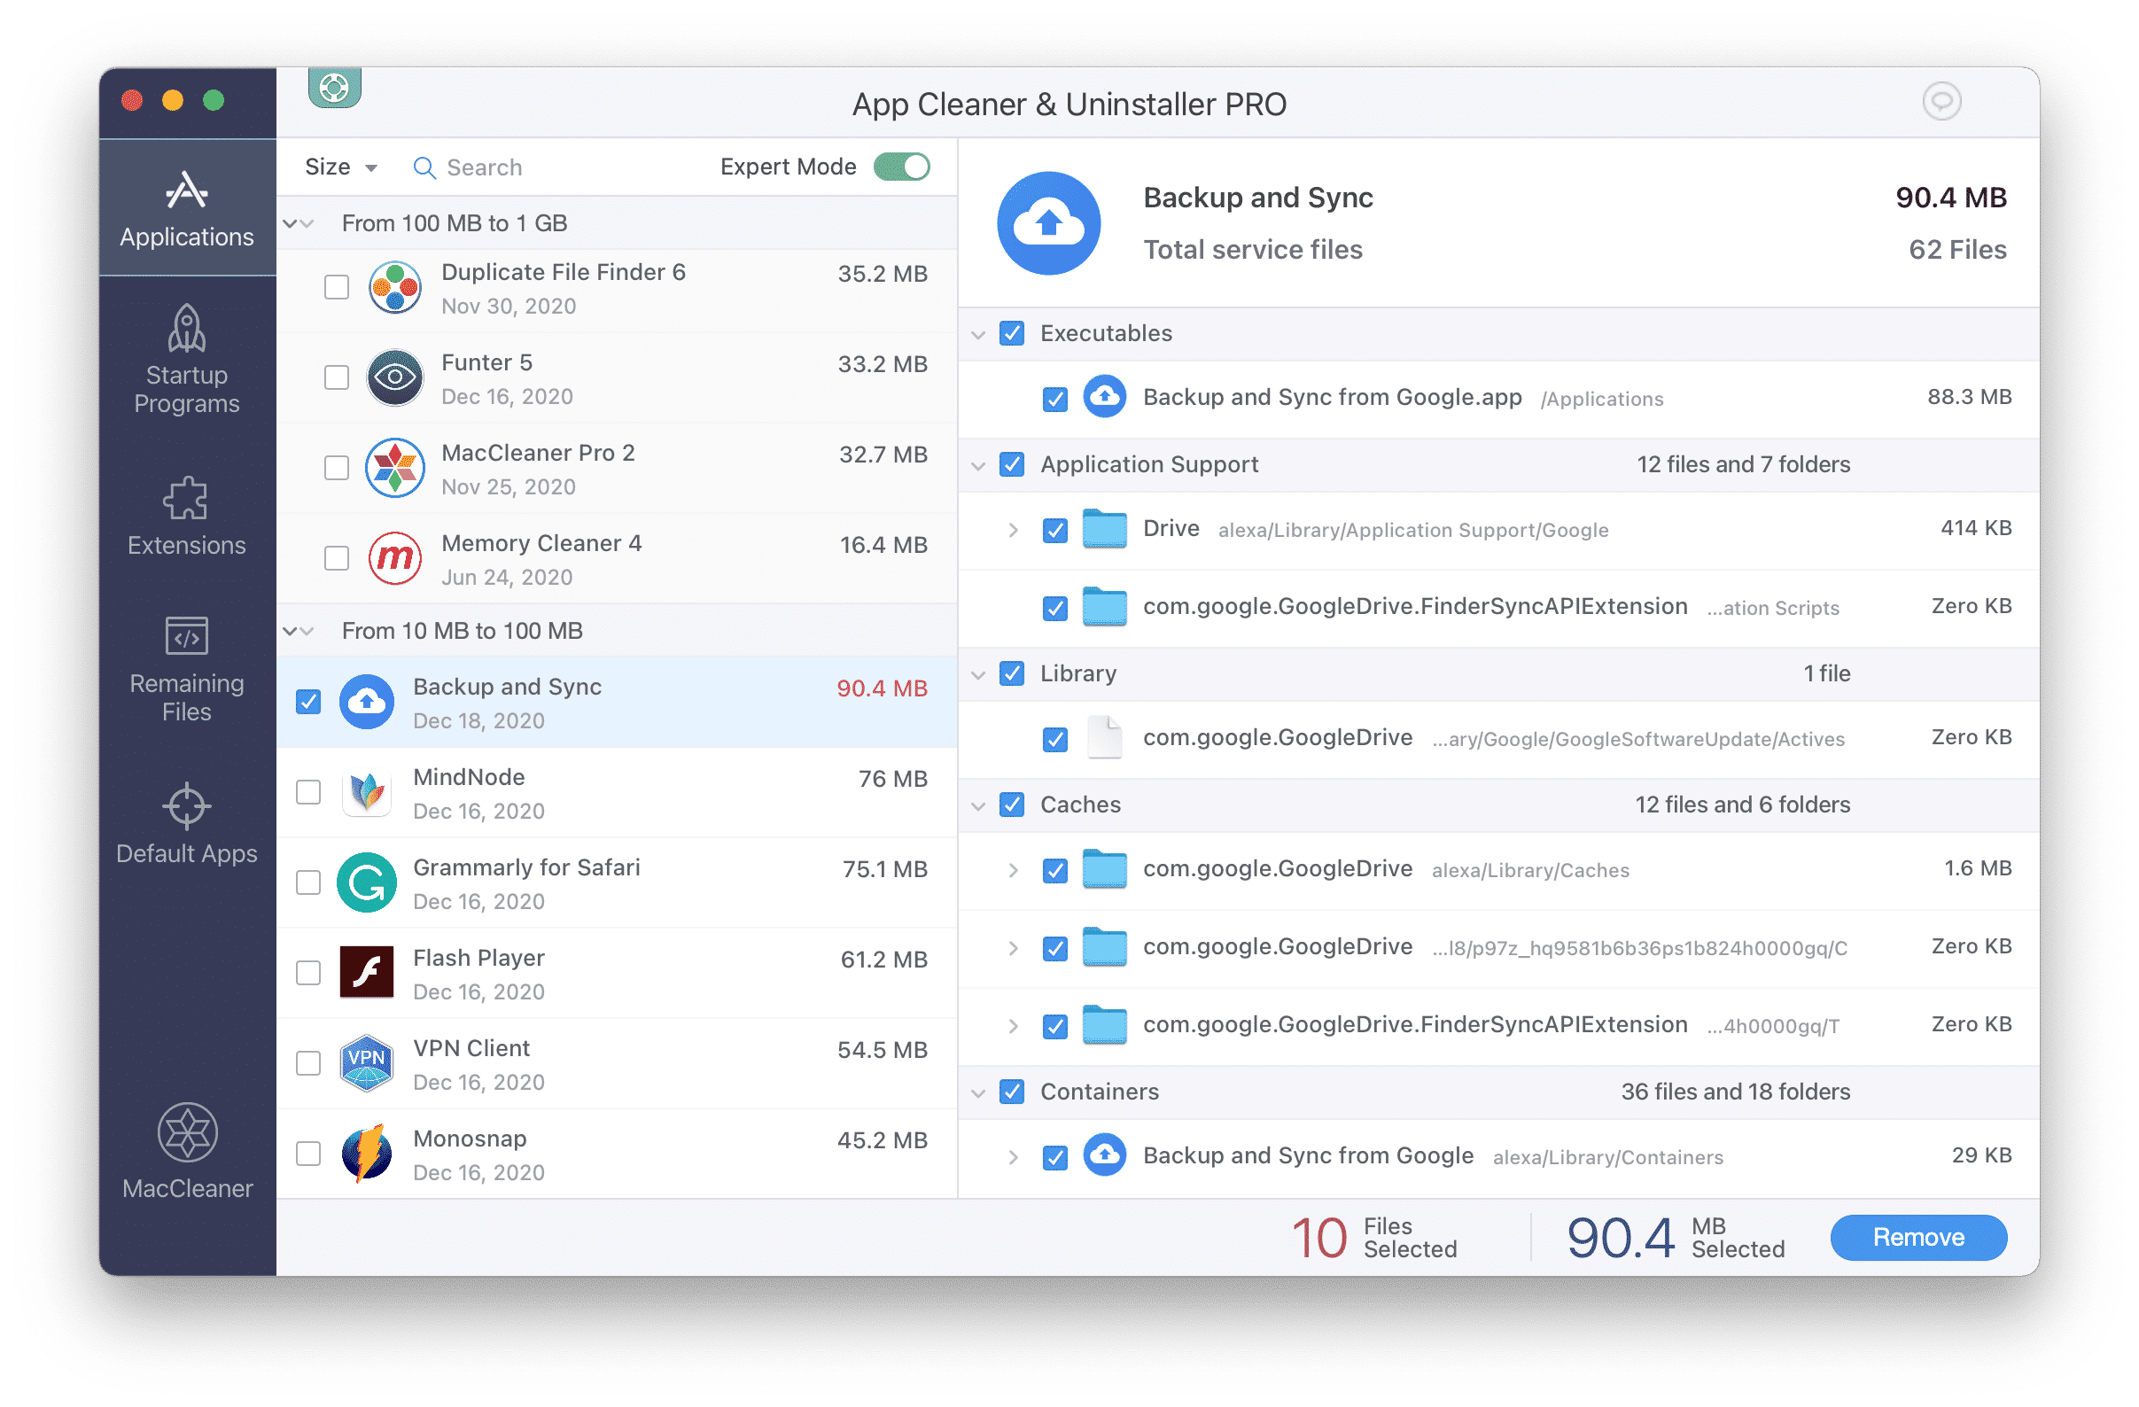
Task: Disable Caches section checkbox
Action: click(x=1011, y=804)
